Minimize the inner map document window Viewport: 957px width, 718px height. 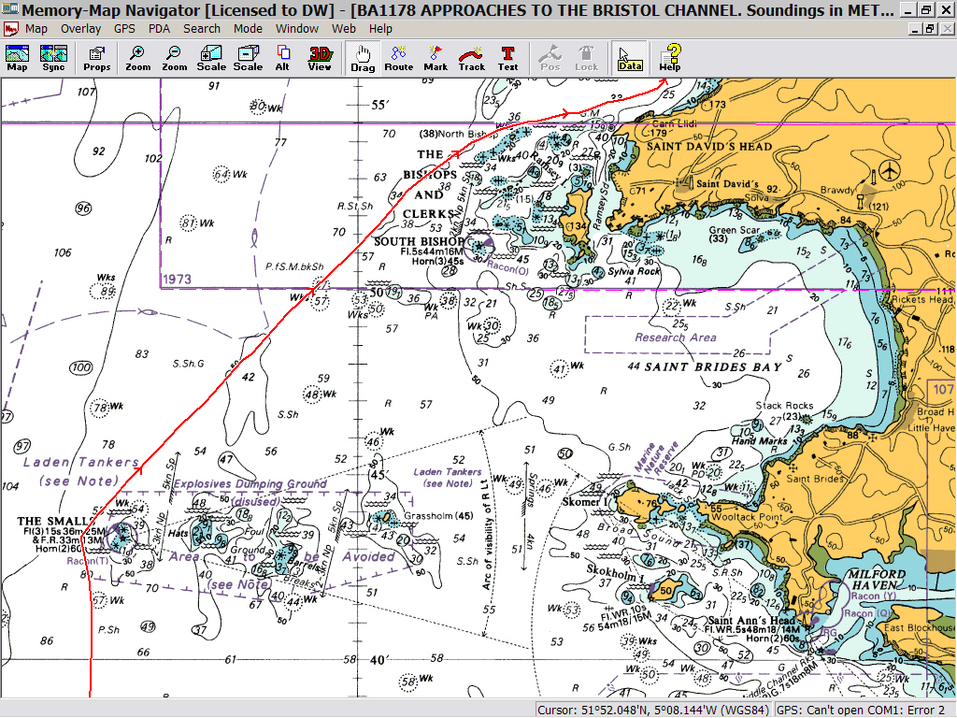915,29
